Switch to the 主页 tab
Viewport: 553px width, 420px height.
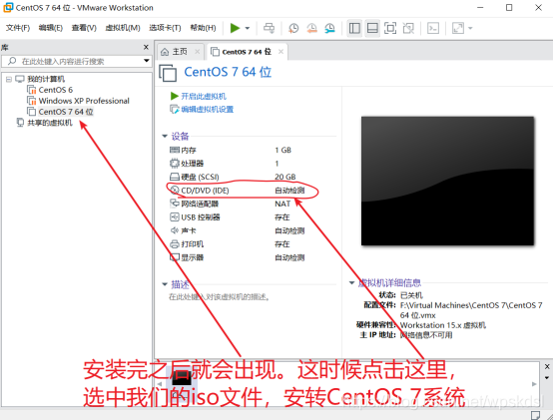180,52
